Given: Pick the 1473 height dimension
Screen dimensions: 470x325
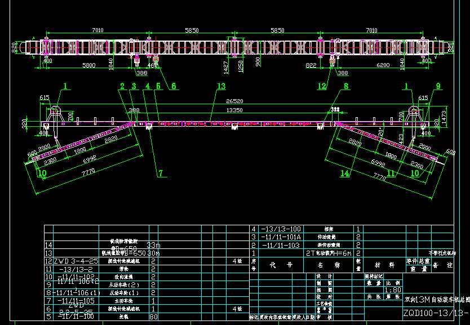Looking at the screenshot, I should point(444,117).
